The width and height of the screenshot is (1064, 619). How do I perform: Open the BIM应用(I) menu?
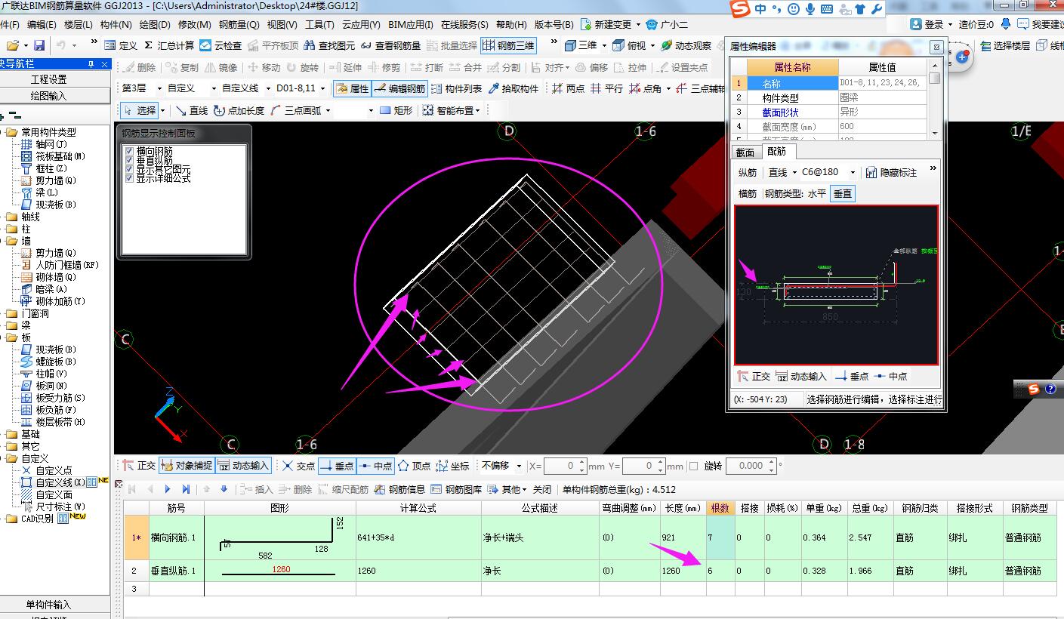(x=412, y=25)
